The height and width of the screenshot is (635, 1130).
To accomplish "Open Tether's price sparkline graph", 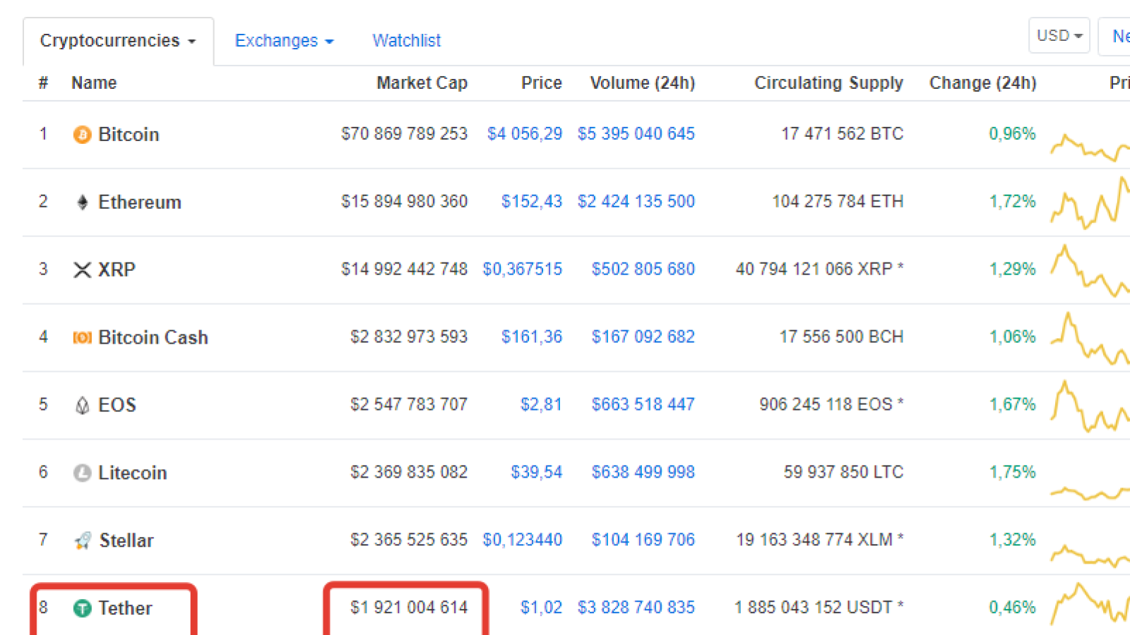I will [x=1090, y=604].
